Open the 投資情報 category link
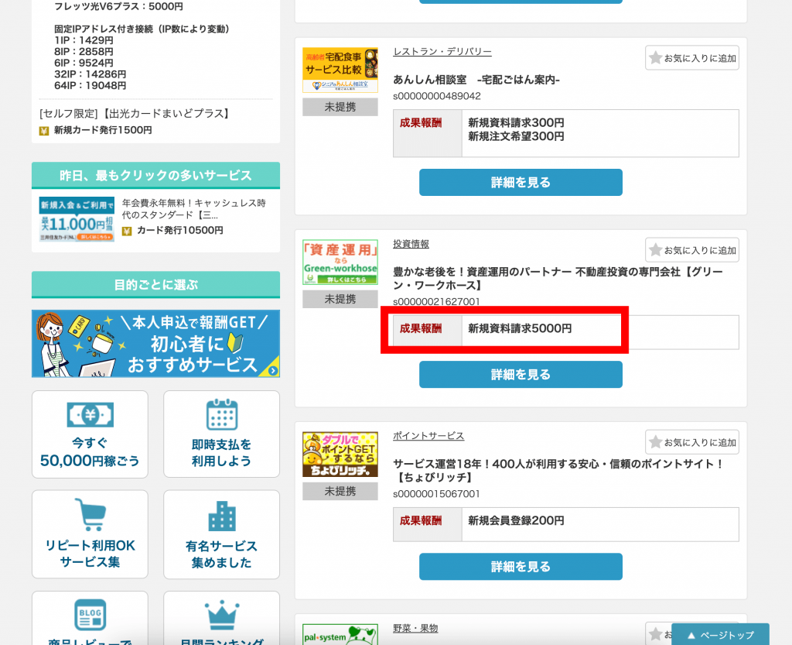The image size is (792, 645). 411,244
